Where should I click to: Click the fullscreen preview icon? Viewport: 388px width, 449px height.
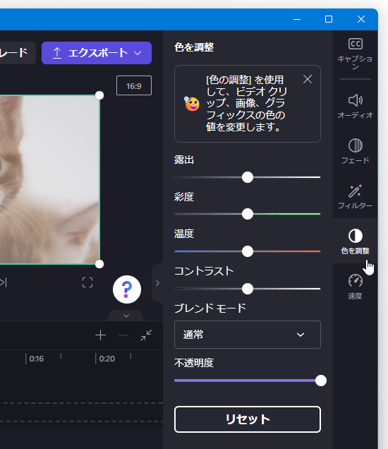click(87, 282)
